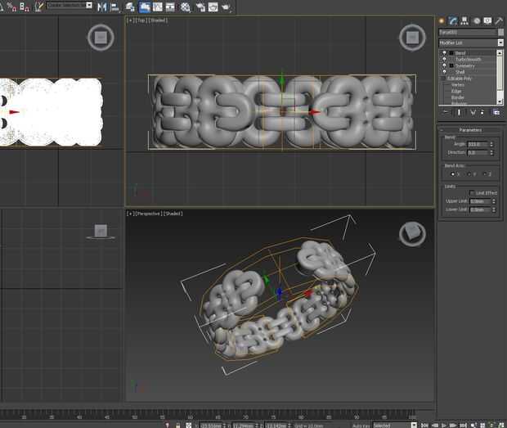Click the object name input field
The image size is (507, 428).
(x=468, y=33)
